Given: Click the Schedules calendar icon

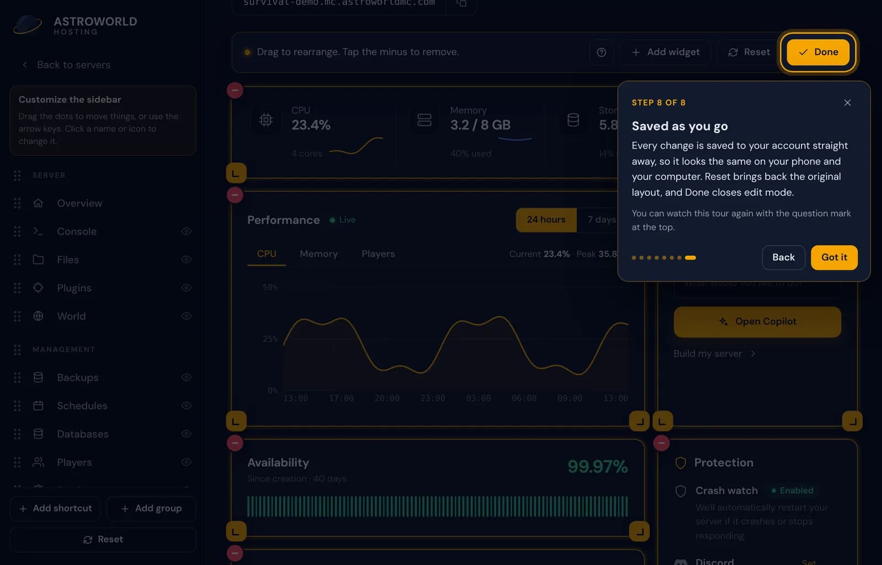Looking at the screenshot, I should (x=38, y=406).
